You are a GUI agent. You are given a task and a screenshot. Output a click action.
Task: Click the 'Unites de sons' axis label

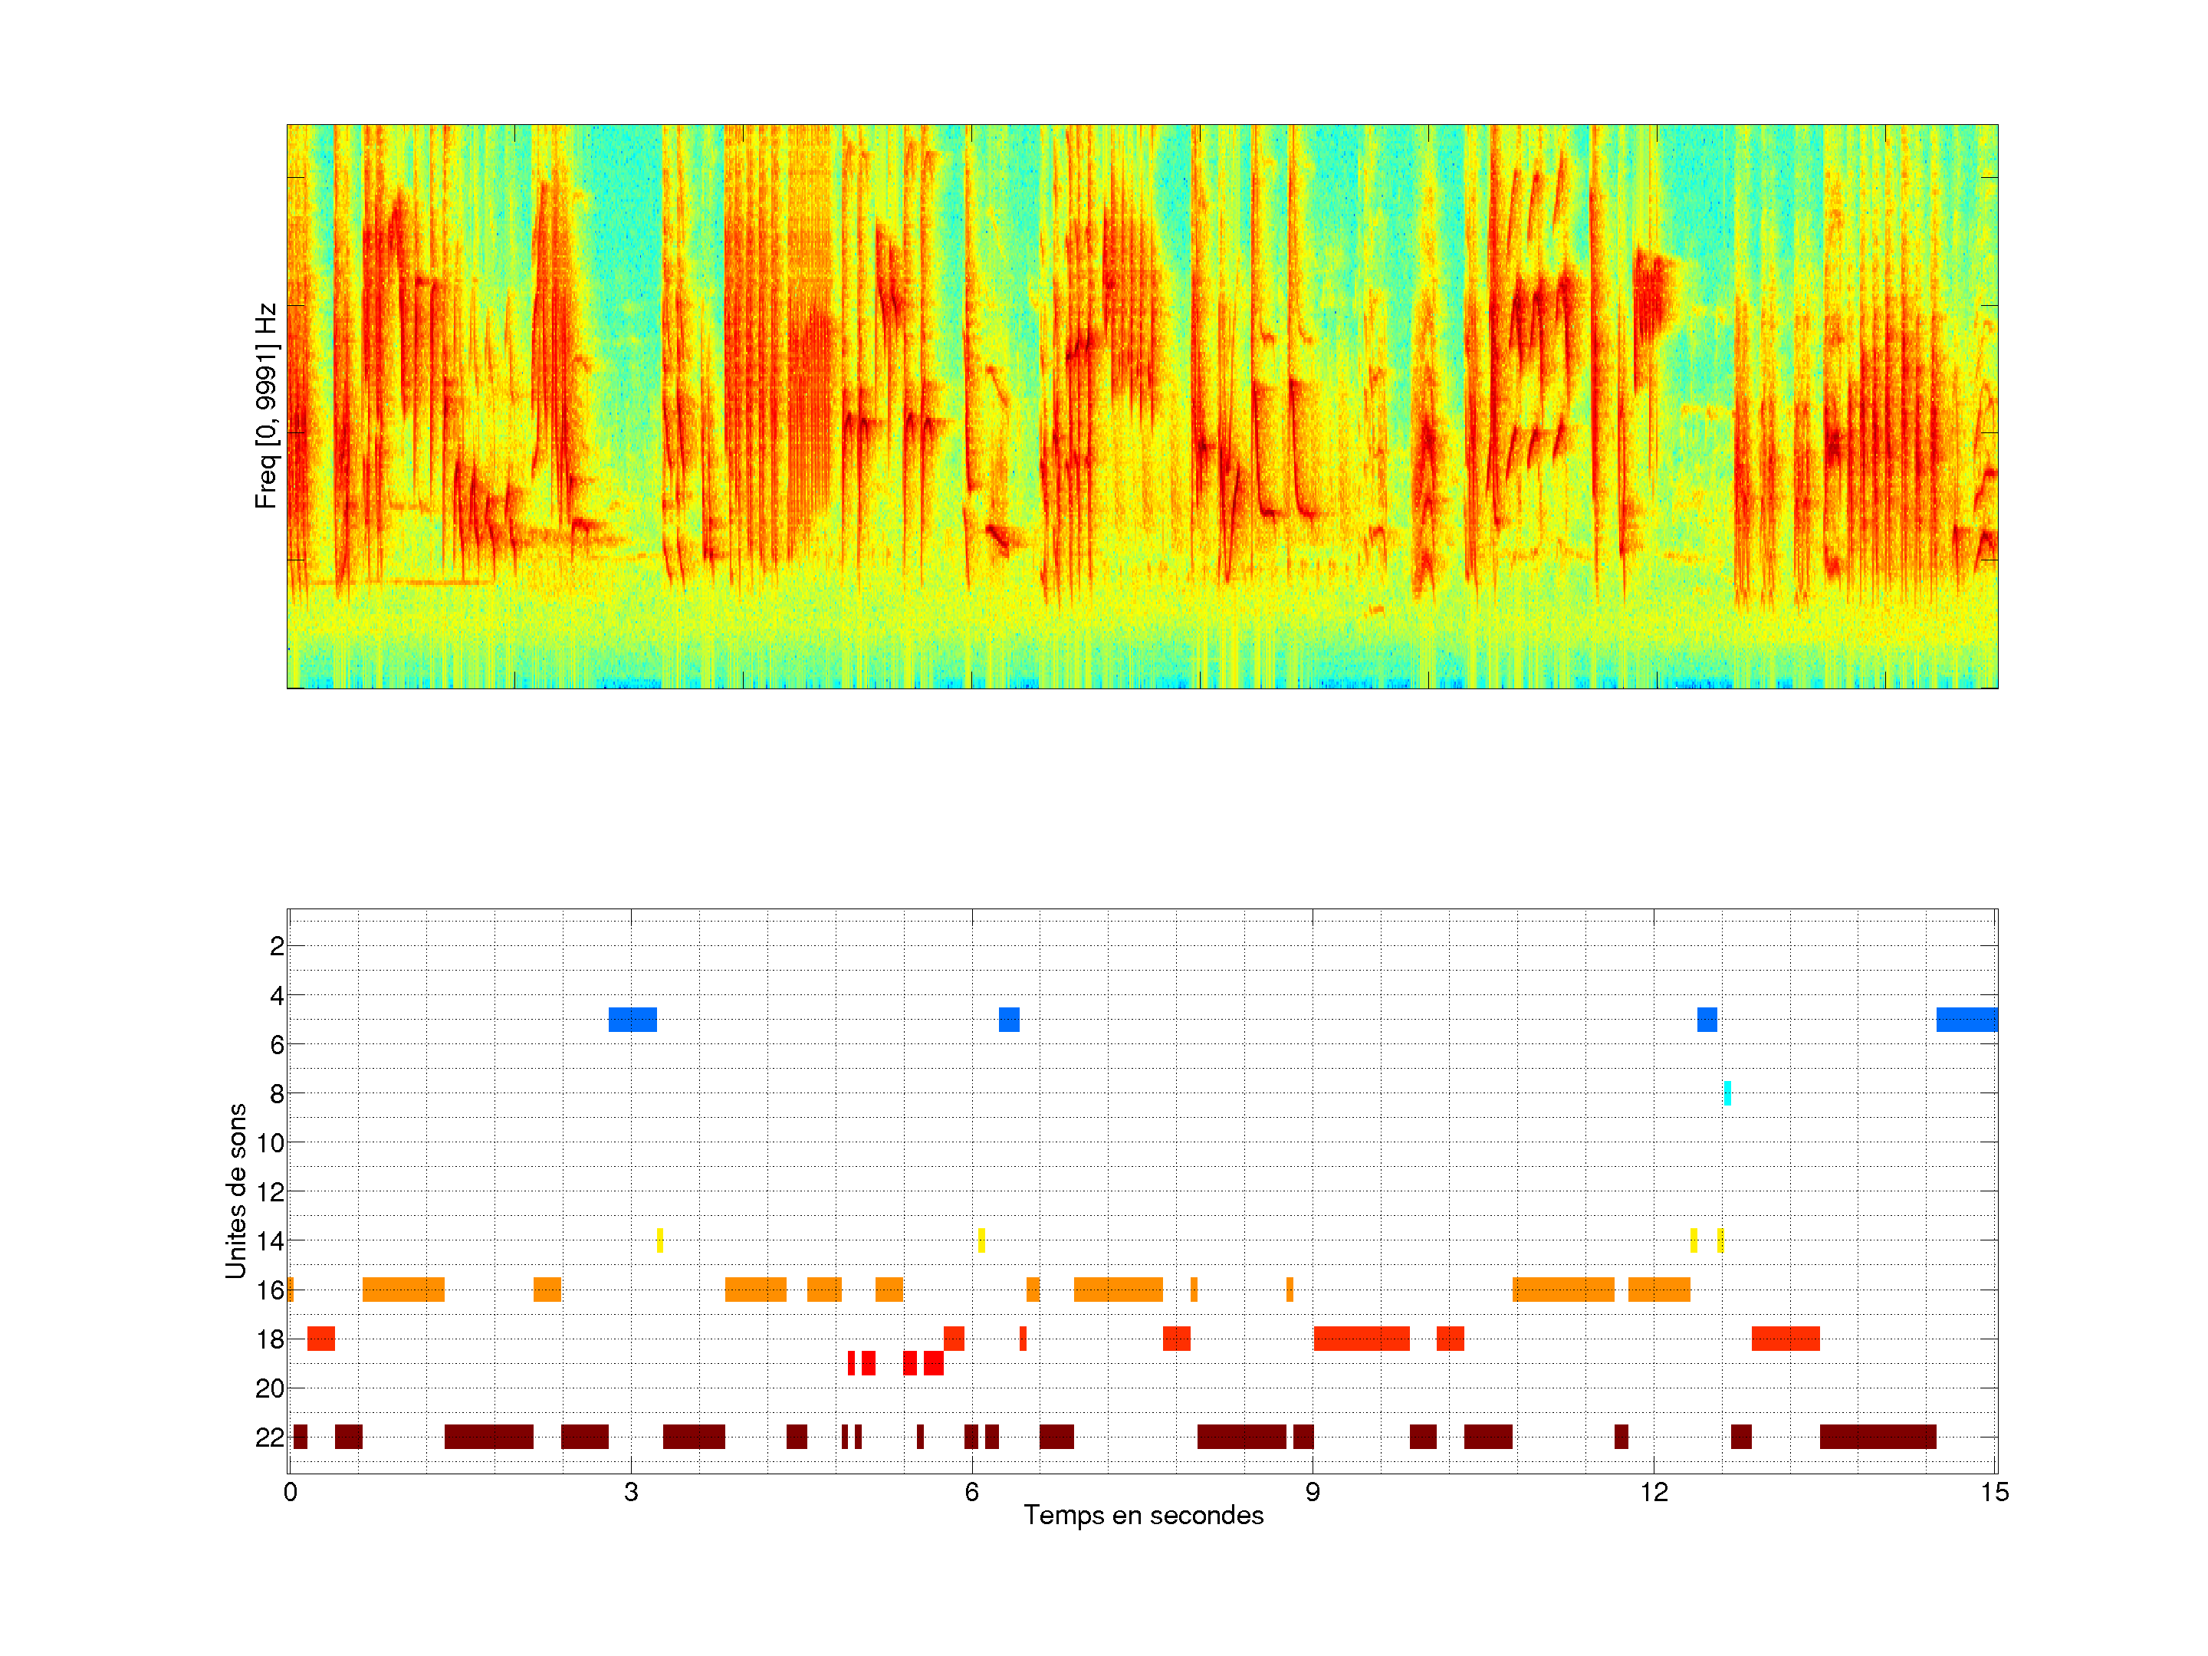(235, 1190)
